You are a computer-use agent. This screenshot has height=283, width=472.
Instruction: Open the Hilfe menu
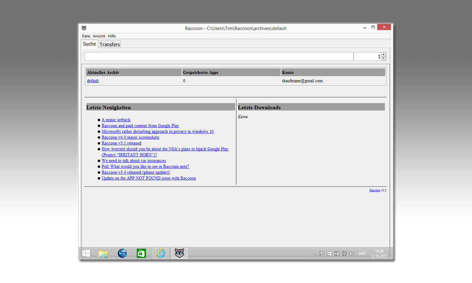[112, 36]
